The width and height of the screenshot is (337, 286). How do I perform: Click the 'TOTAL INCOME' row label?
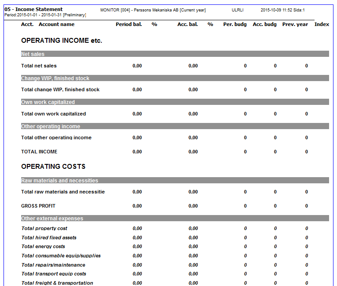click(39, 152)
